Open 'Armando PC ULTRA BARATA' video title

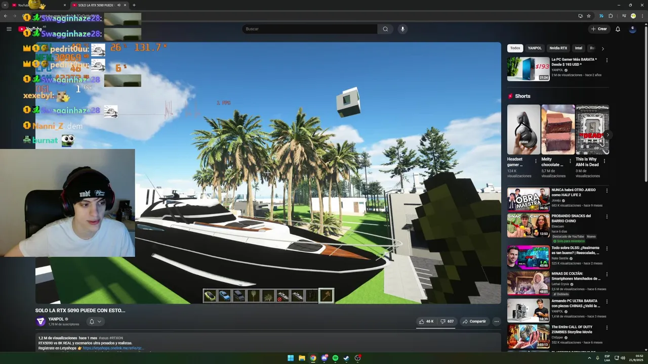576,303
